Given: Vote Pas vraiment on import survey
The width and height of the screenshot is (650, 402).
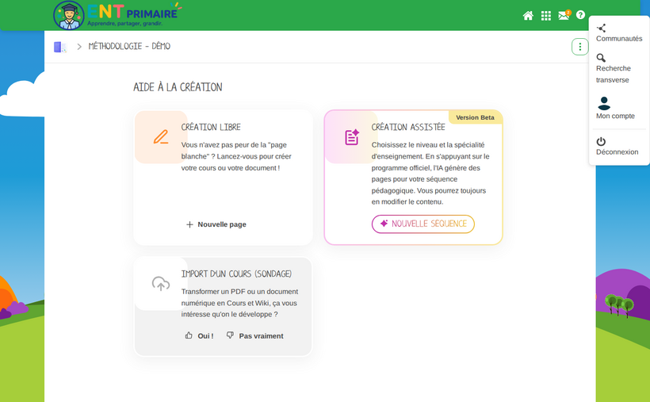Looking at the screenshot, I should pyautogui.click(x=255, y=335).
